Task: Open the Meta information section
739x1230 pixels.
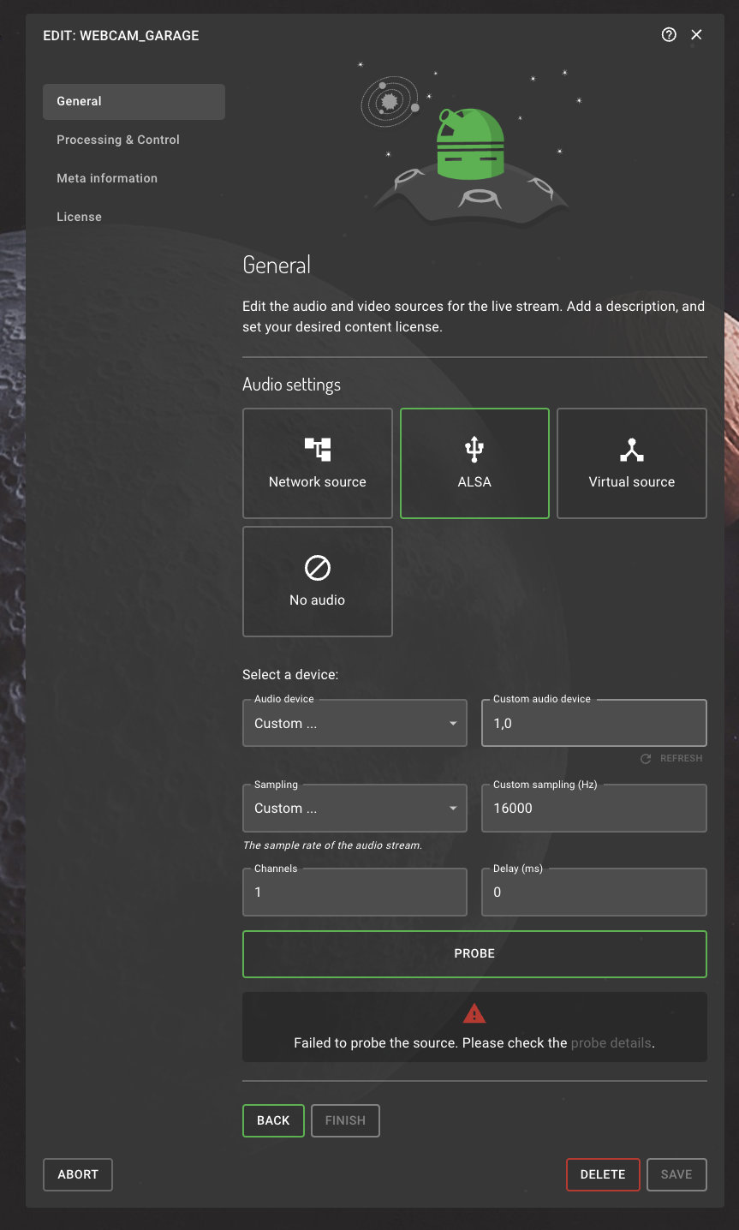Action: click(107, 178)
